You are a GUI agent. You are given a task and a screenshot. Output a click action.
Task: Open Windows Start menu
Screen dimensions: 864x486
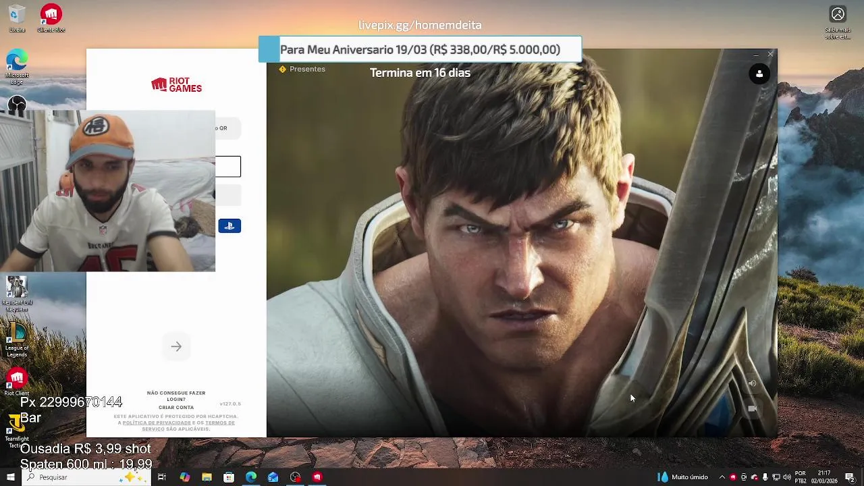pyautogui.click(x=10, y=477)
